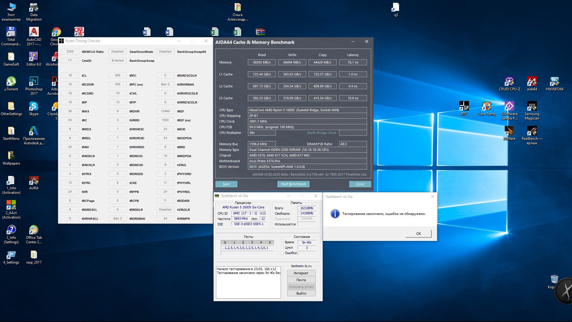Open Photoshop 2017 from the desktop
Image resolution: width=572 pixels, height=322 pixels.
(x=34, y=82)
